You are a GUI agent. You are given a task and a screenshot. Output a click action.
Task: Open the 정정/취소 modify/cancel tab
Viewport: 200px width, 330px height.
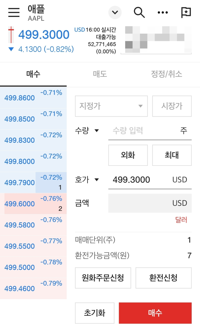coord(166,73)
